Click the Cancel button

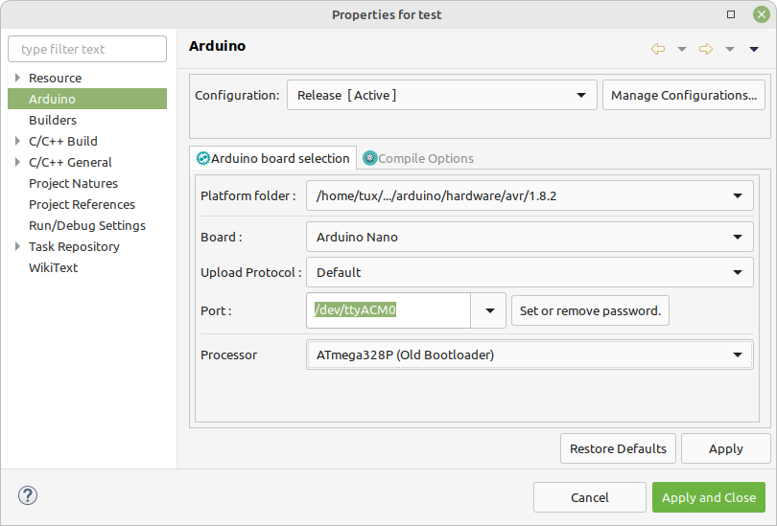point(590,497)
